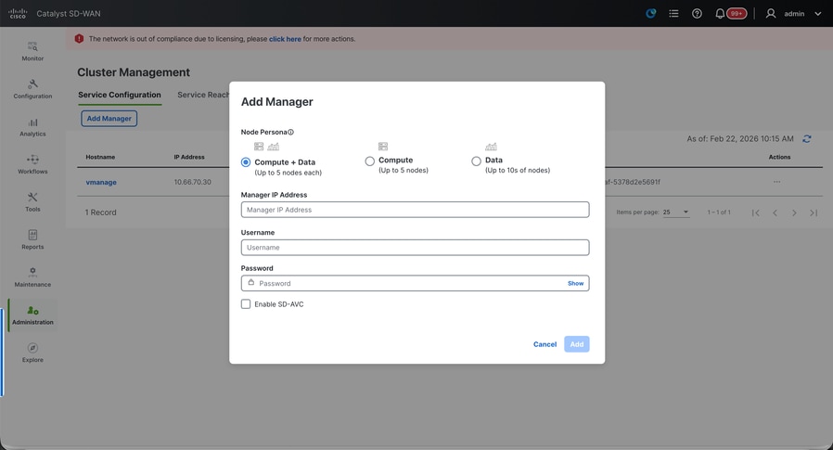Enable the SD-AVC checkbox
833x450 pixels.
[246, 304]
